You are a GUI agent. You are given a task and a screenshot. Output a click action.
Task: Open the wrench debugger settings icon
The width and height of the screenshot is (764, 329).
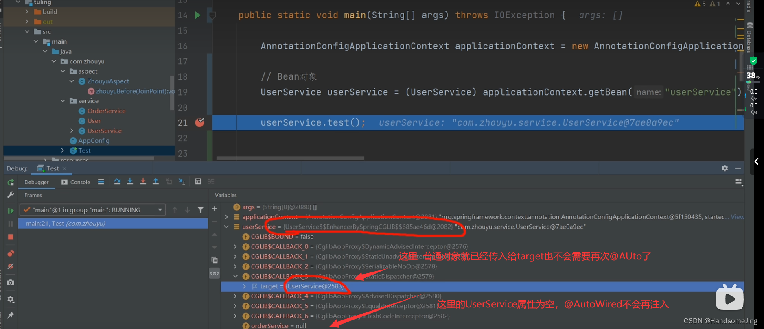point(11,195)
